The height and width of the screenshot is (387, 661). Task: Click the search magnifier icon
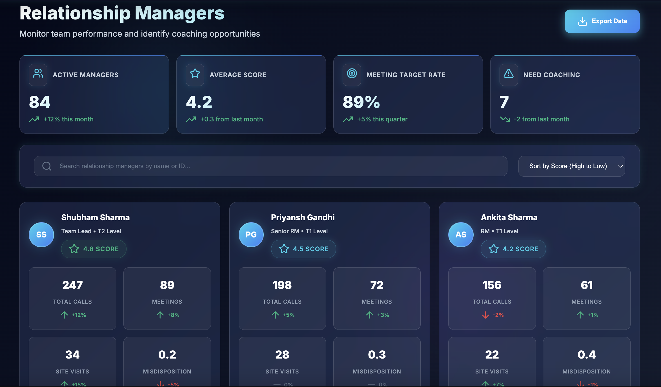pos(47,166)
